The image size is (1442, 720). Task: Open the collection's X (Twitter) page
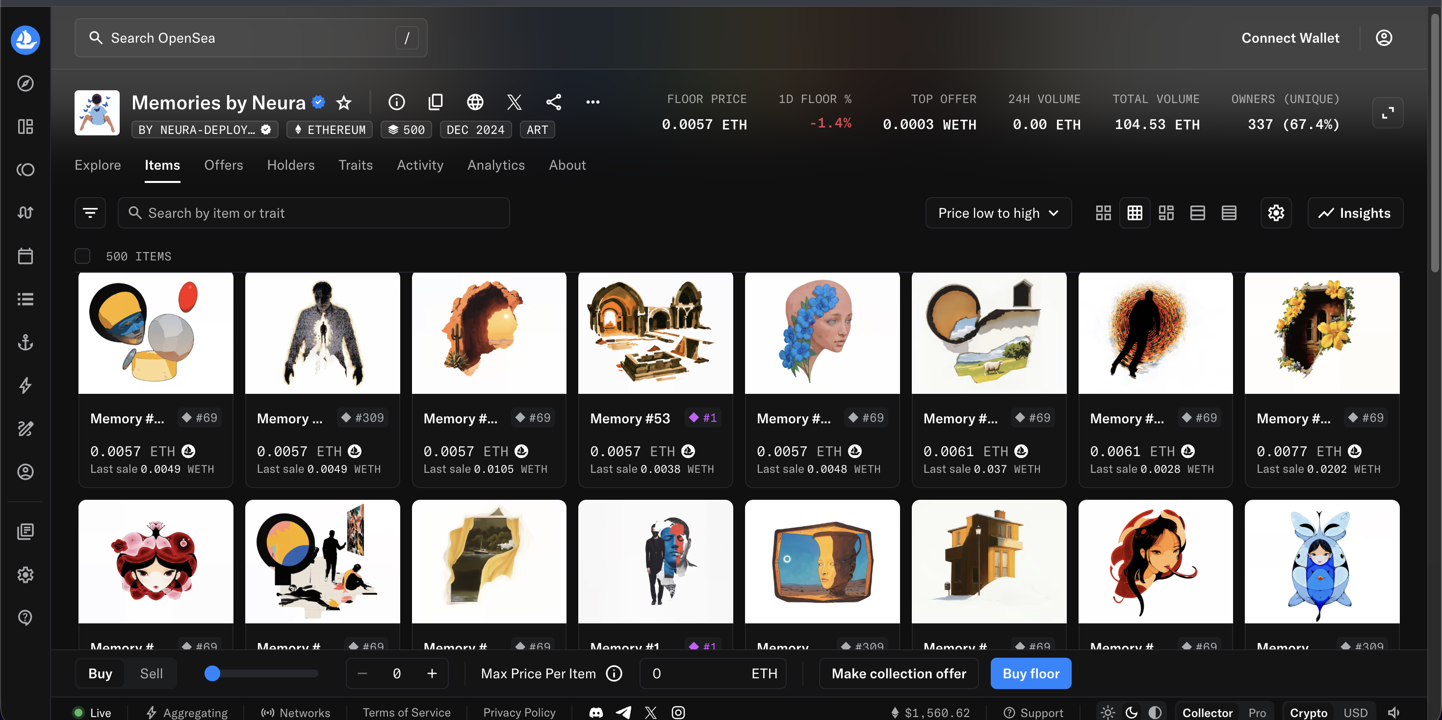pos(514,102)
